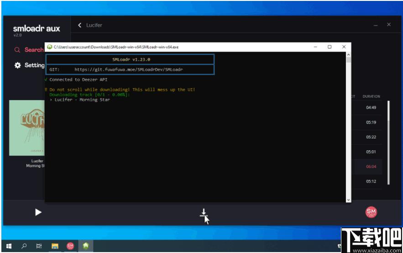Click the red SM logo icon
Viewport: 403px width, 253px height.
pos(371,212)
